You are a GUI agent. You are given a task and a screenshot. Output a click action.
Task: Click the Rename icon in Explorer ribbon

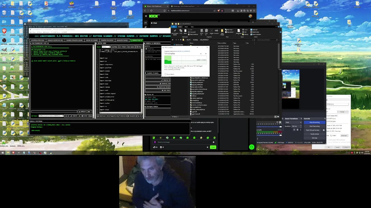click(x=217, y=31)
